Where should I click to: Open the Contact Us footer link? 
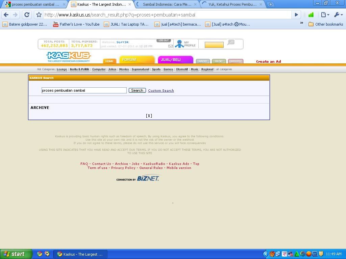[101, 164]
